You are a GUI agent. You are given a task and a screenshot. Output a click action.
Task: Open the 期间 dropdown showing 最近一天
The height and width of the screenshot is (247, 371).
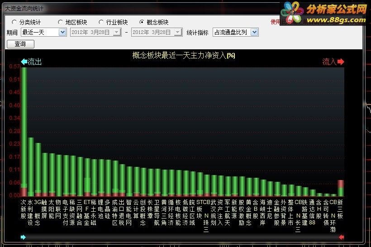coord(43,32)
